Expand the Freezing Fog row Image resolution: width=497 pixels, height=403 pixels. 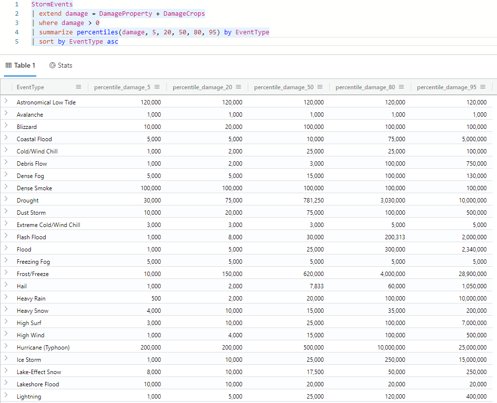pos(6,260)
